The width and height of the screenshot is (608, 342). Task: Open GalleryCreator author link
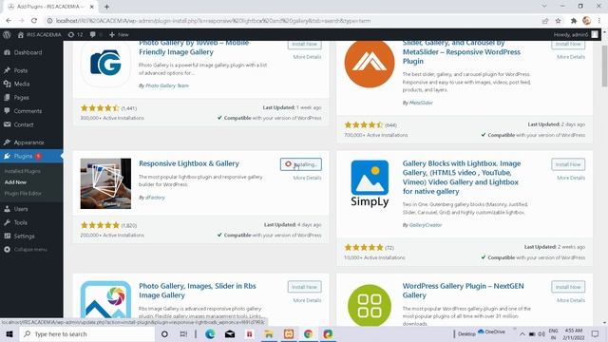point(426,225)
